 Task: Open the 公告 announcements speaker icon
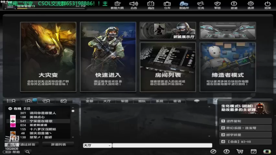pyautogui.click(x=134, y=5)
